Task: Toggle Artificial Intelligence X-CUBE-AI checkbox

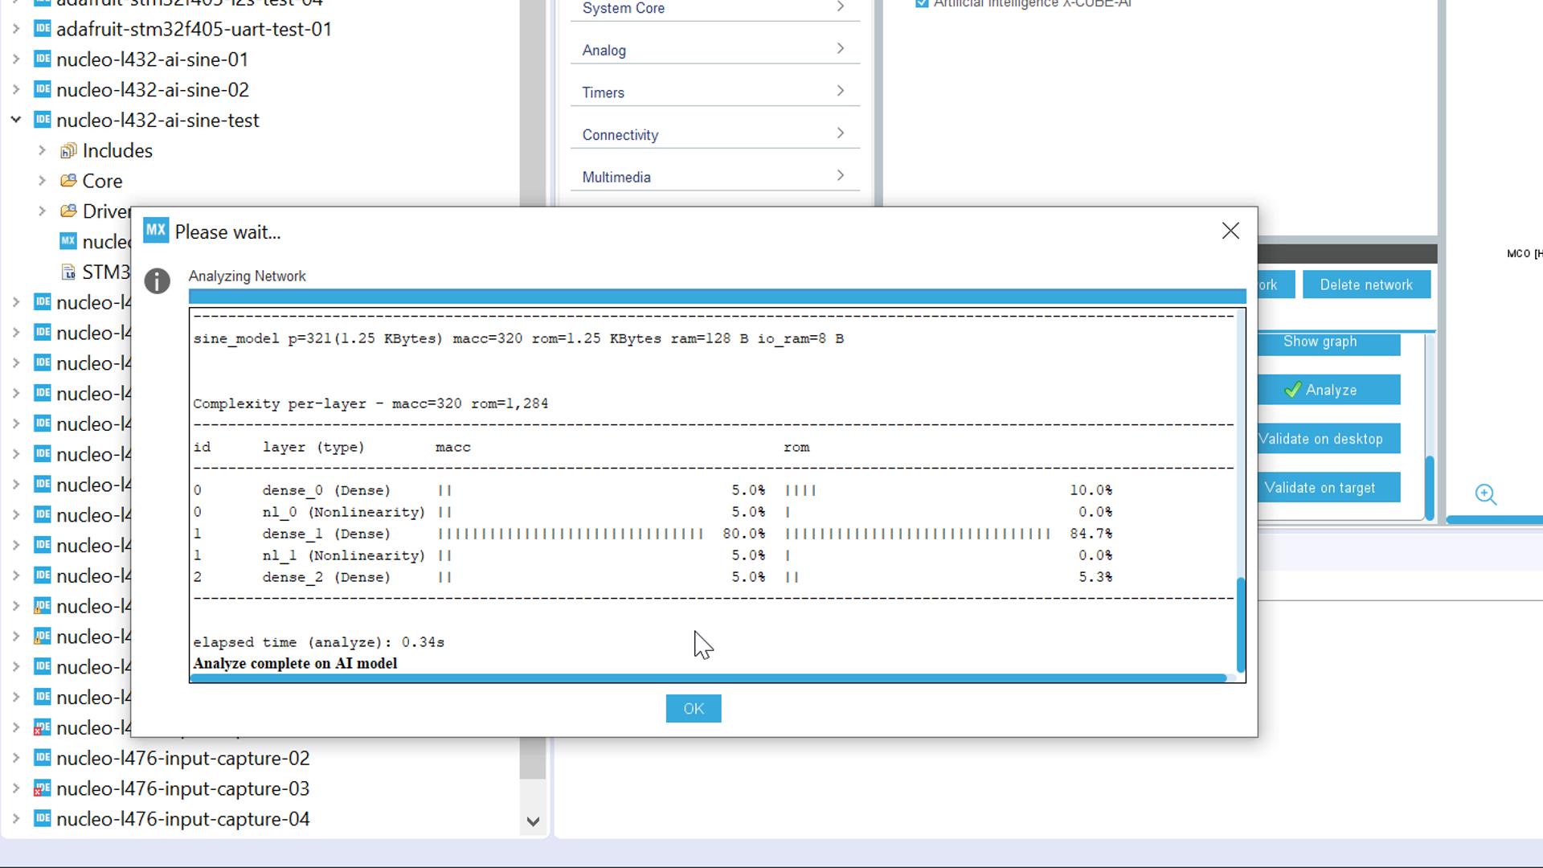Action: coord(922,4)
